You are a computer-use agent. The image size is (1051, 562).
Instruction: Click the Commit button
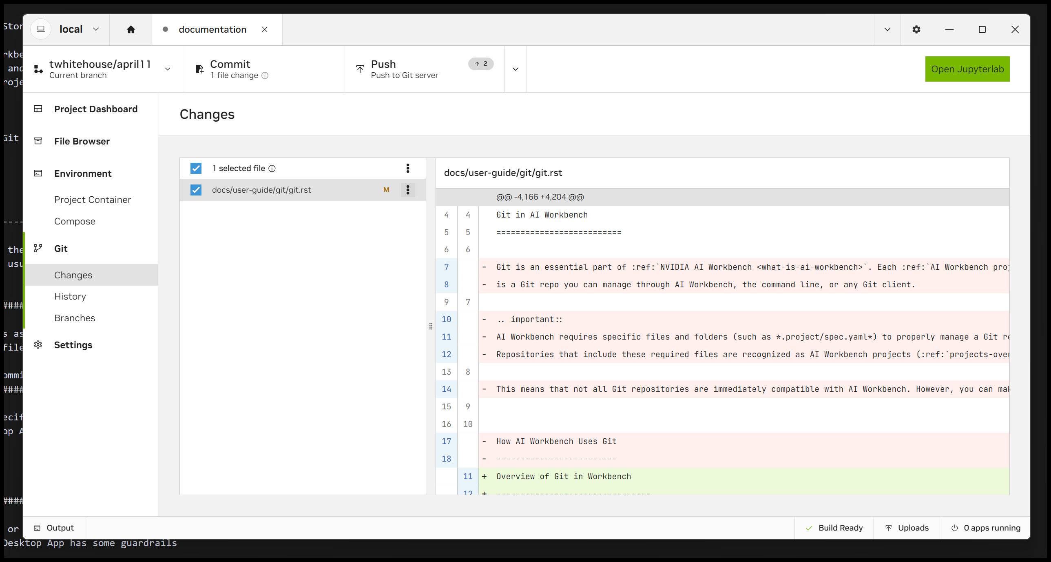tap(263, 69)
